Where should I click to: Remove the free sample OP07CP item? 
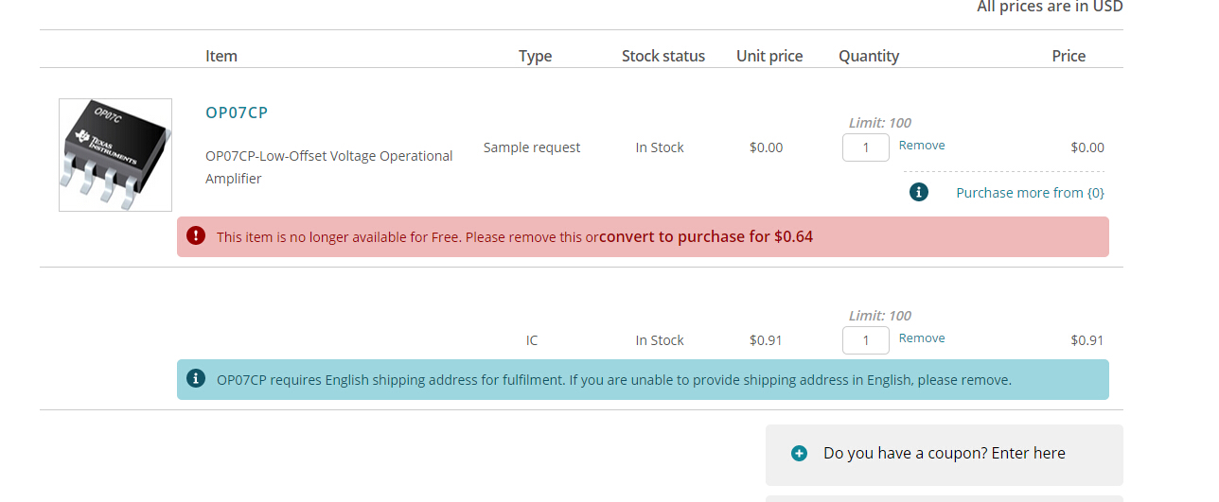(922, 146)
